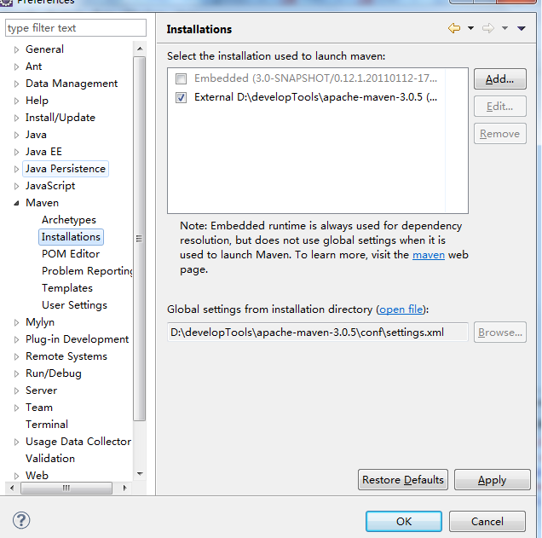The height and width of the screenshot is (538, 542).
Task: Open the back history dropdown arrow
Action: pos(470,28)
